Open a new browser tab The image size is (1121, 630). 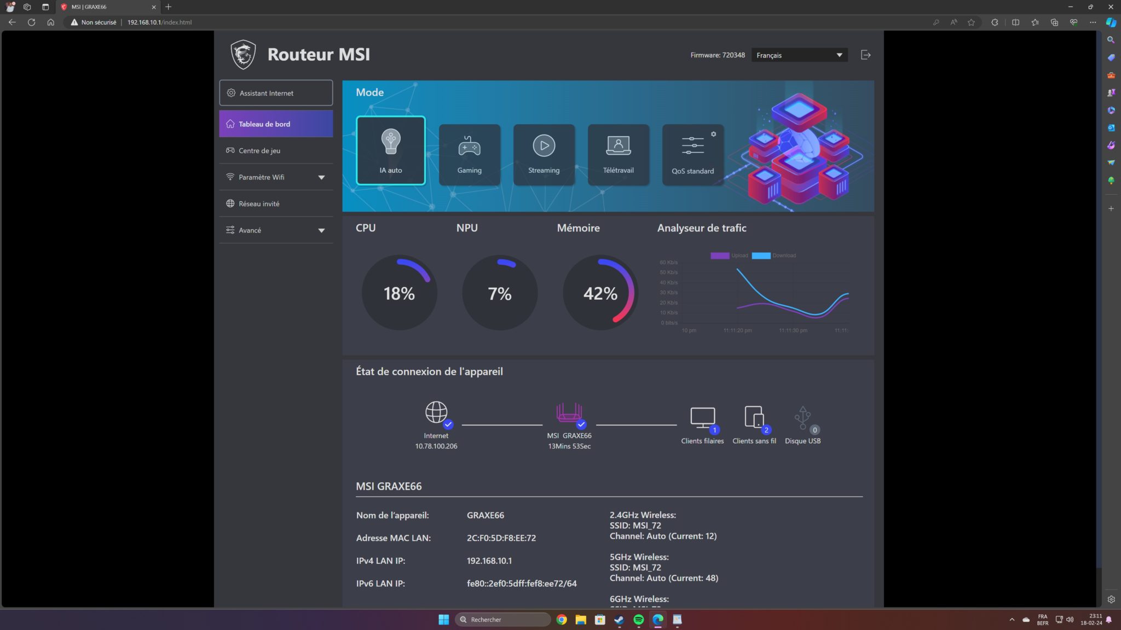click(x=169, y=7)
